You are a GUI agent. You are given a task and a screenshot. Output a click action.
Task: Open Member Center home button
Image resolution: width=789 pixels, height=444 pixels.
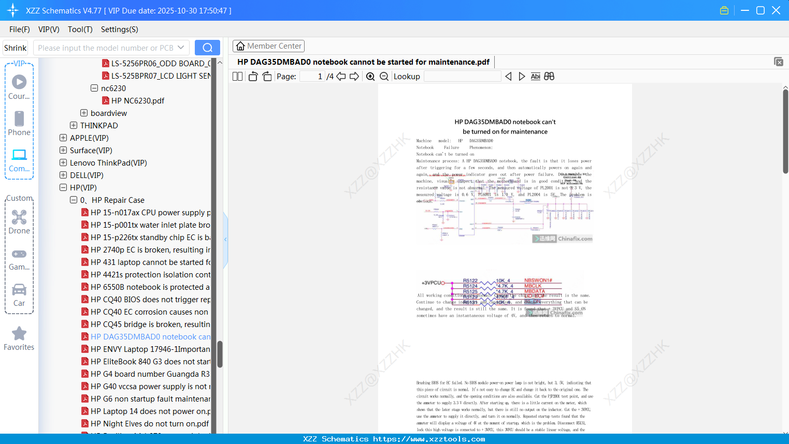[268, 46]
